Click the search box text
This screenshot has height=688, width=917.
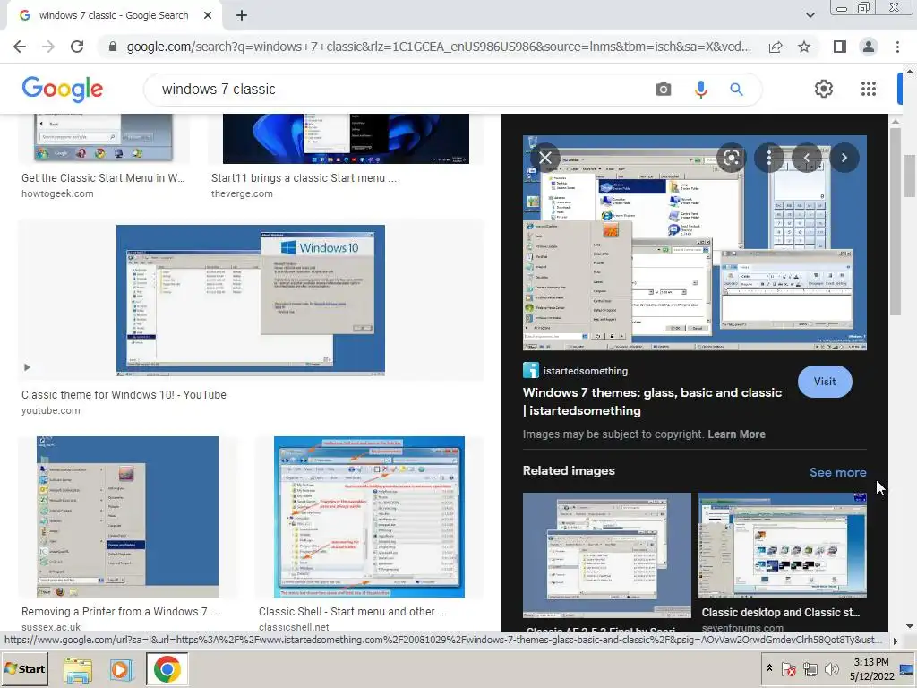point(219,89)
